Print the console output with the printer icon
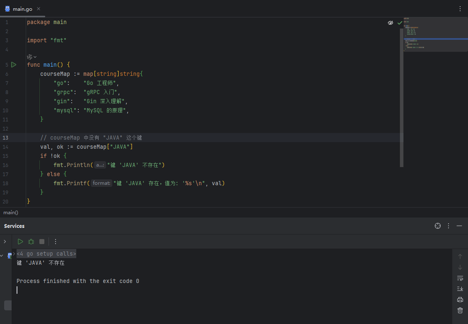Image resolution: width=468 pixels, height=324 pixels. (460, 300)
